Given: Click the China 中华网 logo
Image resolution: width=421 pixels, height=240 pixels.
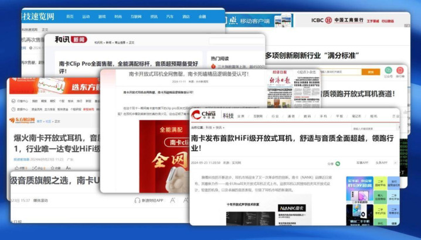Looking at the screenshot, I should coord(203,115).
